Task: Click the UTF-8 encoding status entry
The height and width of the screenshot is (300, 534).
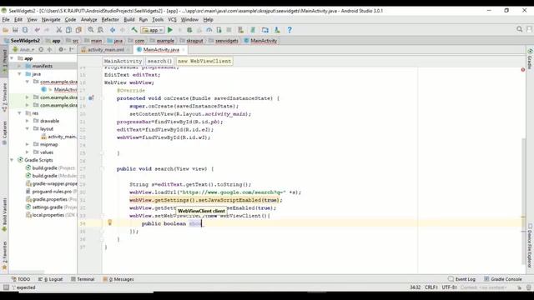Action: [x=449, y=287]
